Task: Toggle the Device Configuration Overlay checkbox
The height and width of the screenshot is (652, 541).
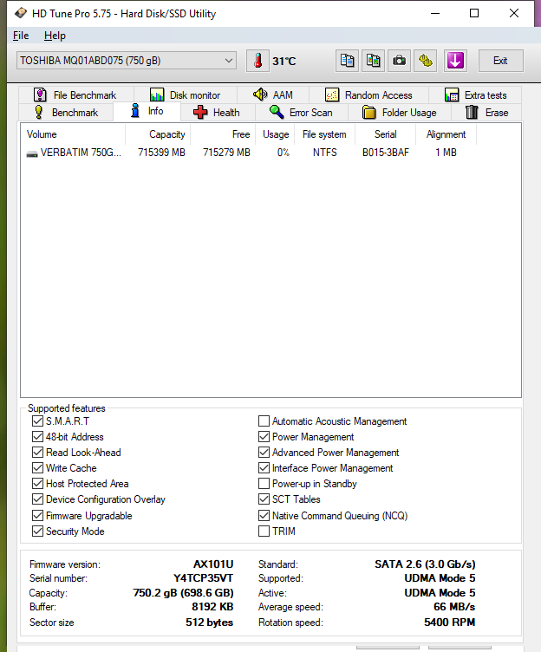Action: pyautogui.click(x=37, y=499)
